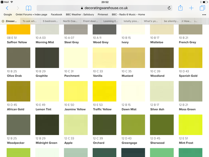Image resolution: width=209 pixels, height=157 pixels.
Task: Select the Graphite swatch
Action: tap(47, 58)
